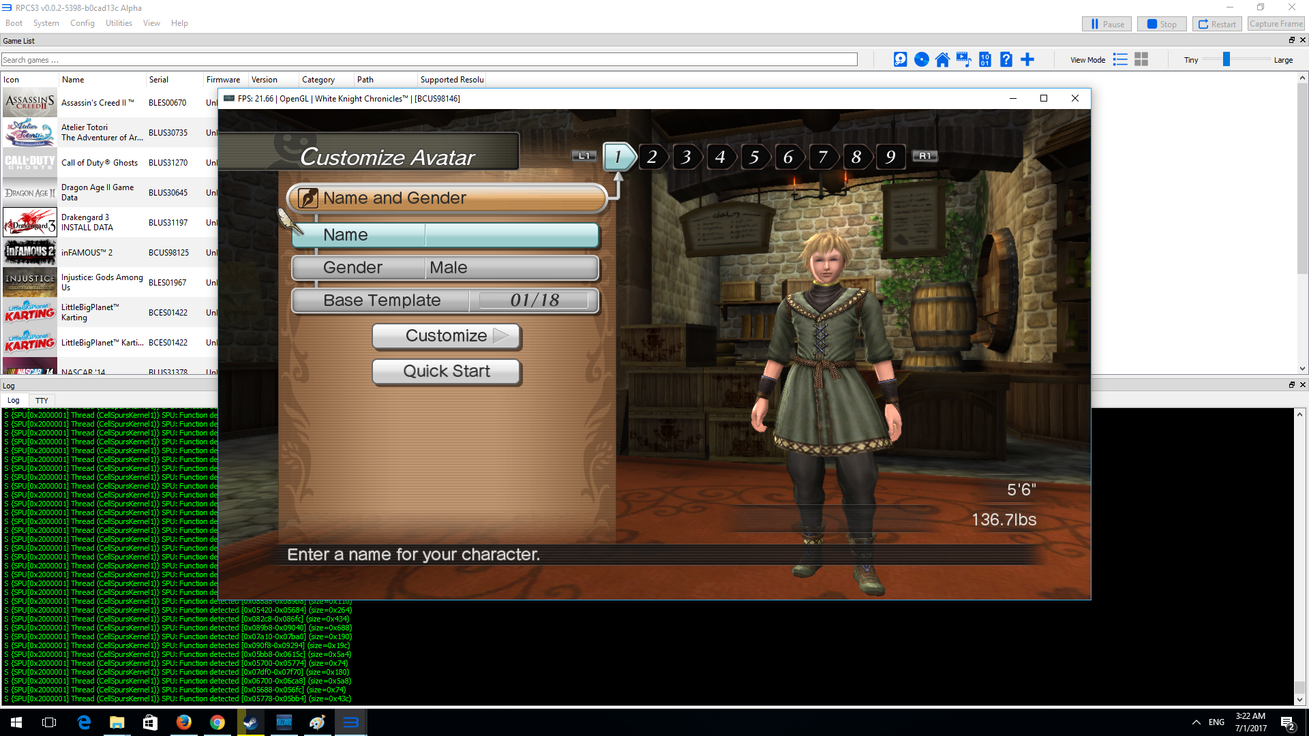Sort game list by Serial column
This screenshot has width=1309, height=736.
[175, 80]
